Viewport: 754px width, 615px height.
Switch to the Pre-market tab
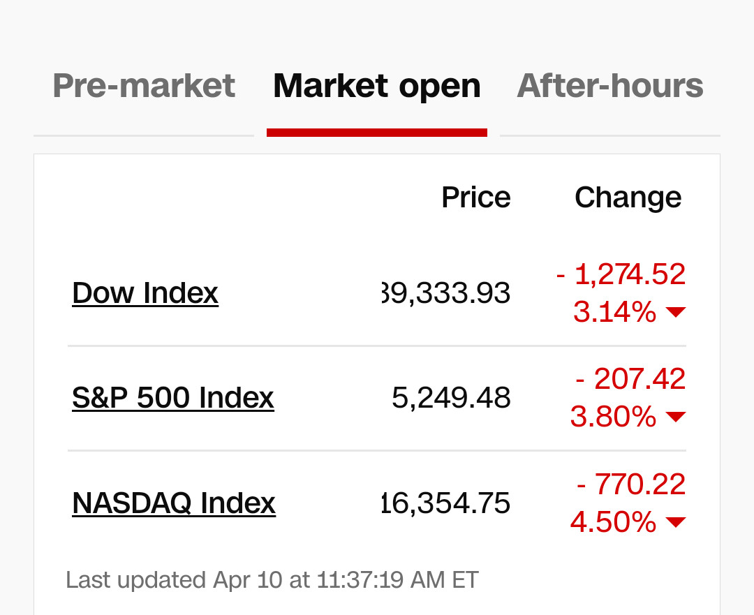[144, 86]
